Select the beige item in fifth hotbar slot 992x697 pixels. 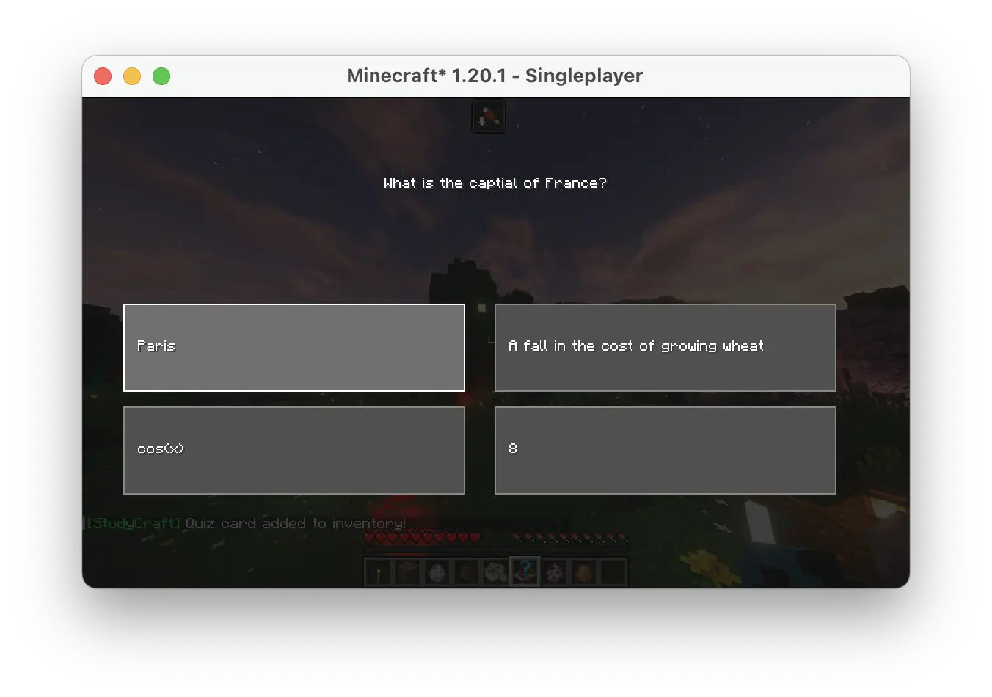[x=496, y=572]
